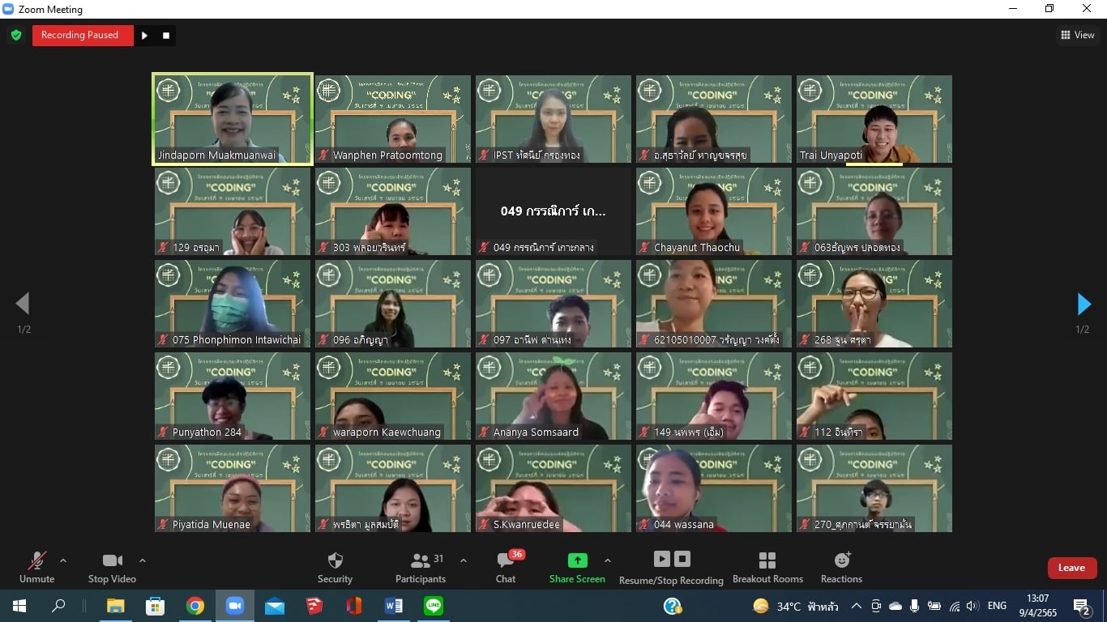Click the Zoom app icon in the taskbar

point(235,606)
